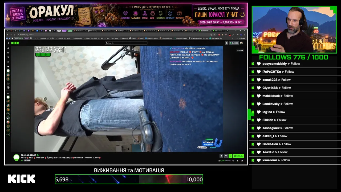The width and height of the screenshot is (341, 192).
Task: Open the ChatGPT bookmark
Action: pos(133,38)
